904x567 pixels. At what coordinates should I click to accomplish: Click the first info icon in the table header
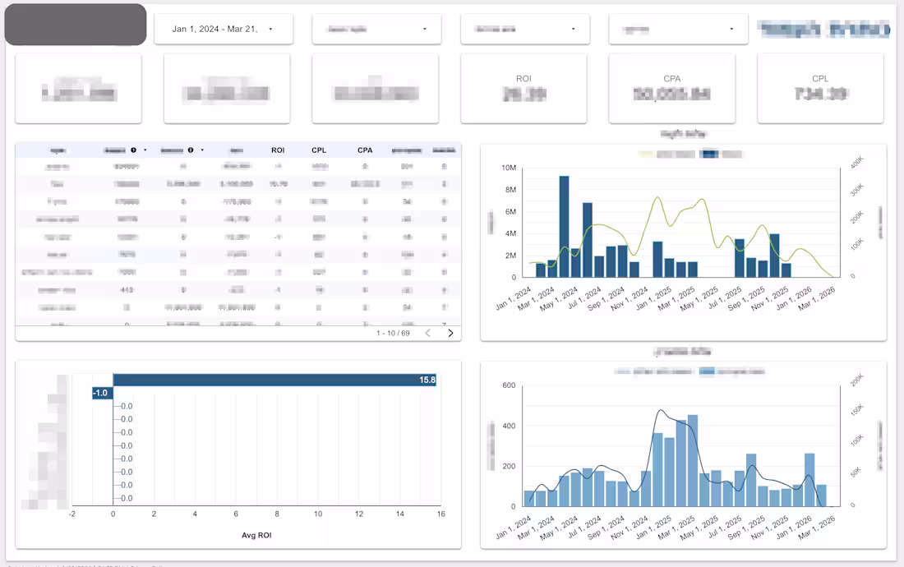(x=134, y=150)
